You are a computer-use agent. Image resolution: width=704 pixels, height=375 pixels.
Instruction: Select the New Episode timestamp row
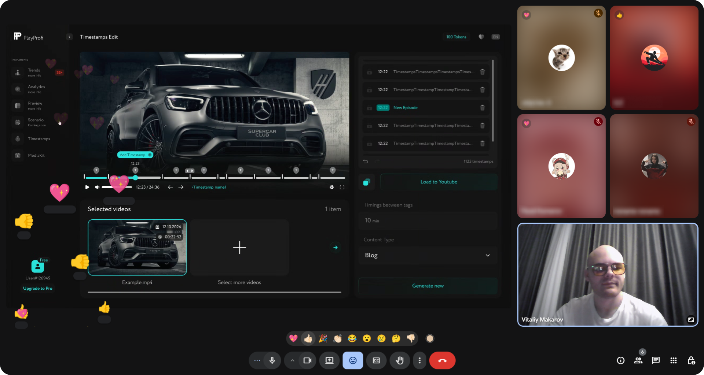tap(426, 108)
